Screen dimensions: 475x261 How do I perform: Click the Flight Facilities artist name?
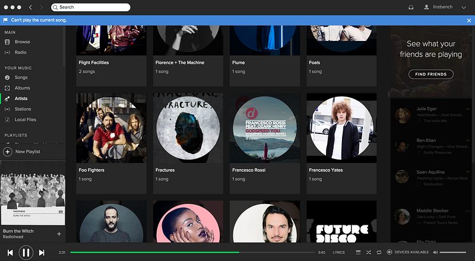coord(94,63)
